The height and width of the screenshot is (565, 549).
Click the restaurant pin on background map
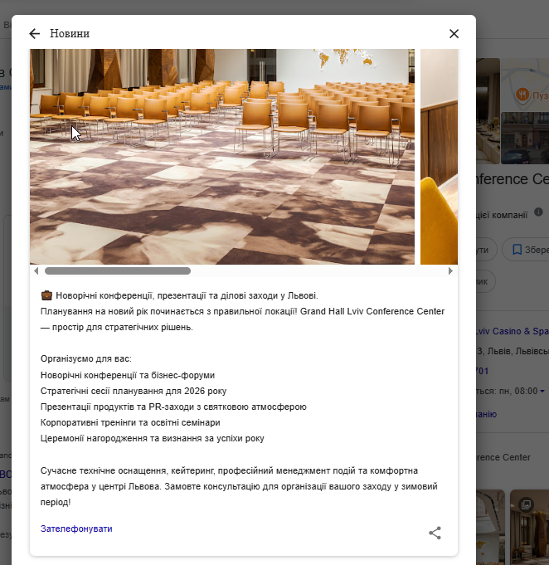tap(522, 95)
